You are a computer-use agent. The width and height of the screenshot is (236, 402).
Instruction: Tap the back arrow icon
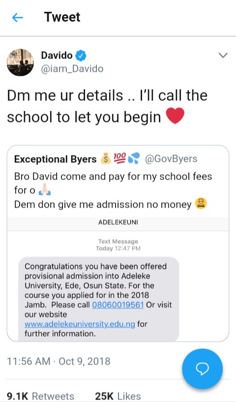click(18, 18)
